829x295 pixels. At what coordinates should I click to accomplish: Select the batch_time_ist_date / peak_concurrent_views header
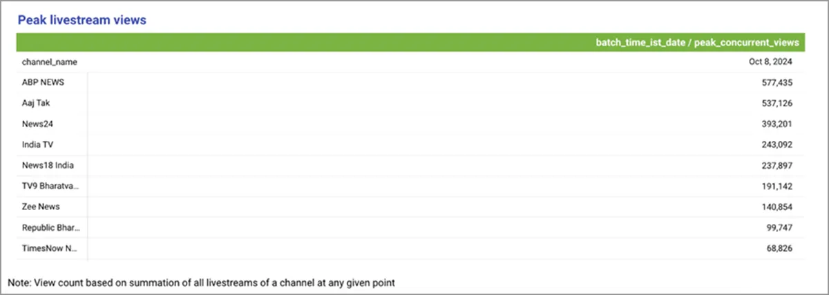click(697, 43)
